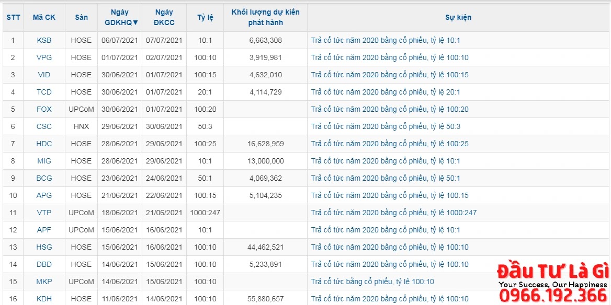Click the KDH ticker link
The height and width of the screenshot is (305, 611).
coord(44,299)
